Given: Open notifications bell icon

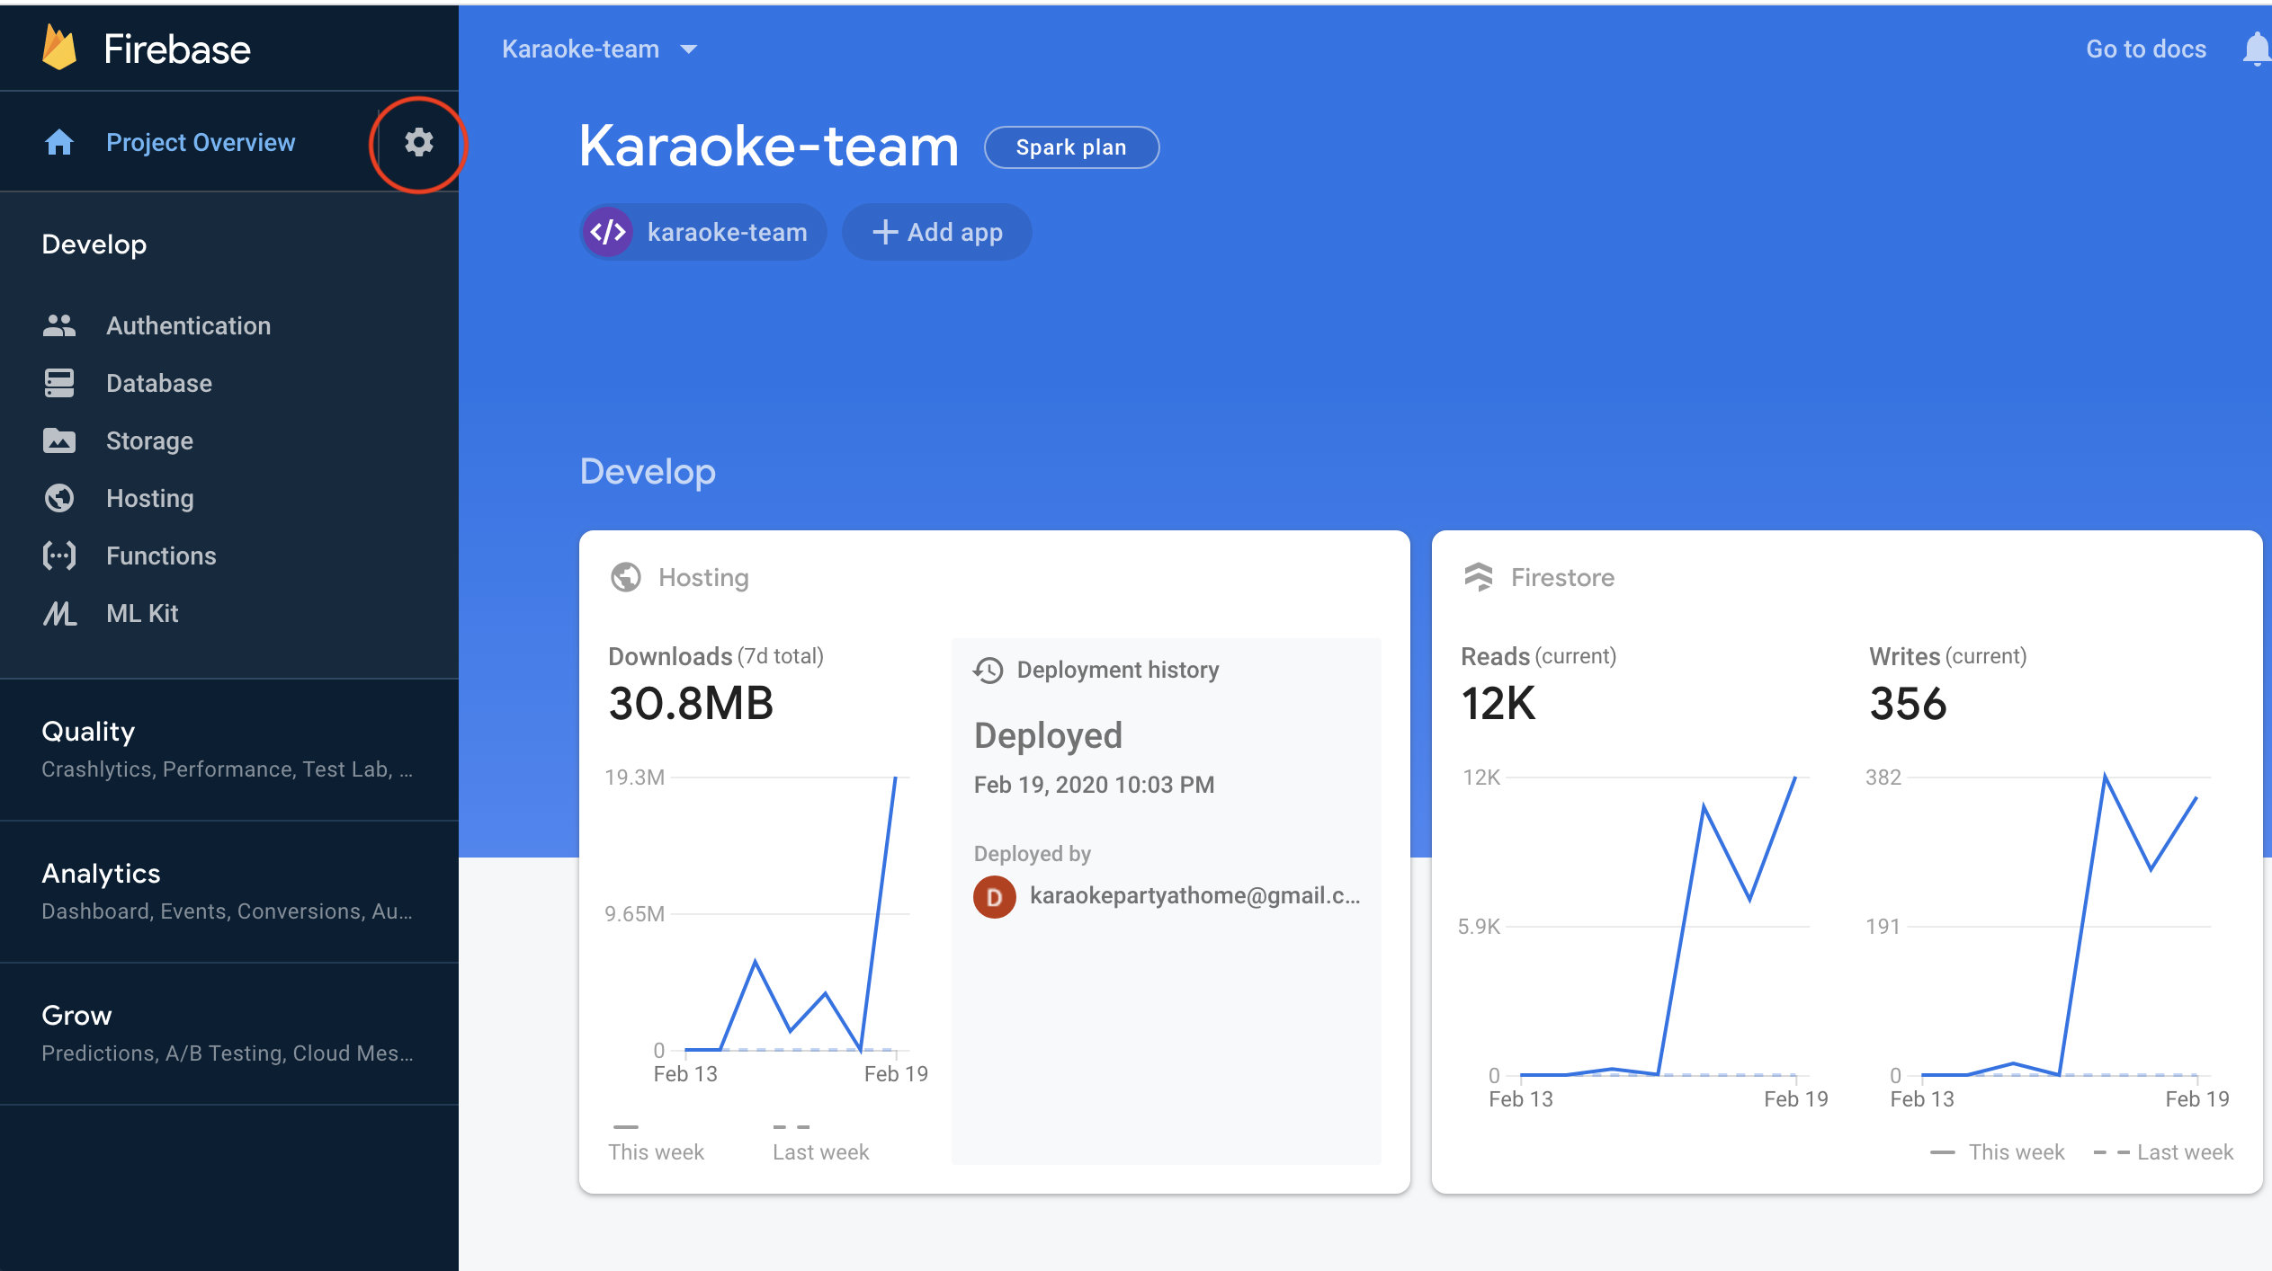Looking at the screenshot, I should point(2255,49).
